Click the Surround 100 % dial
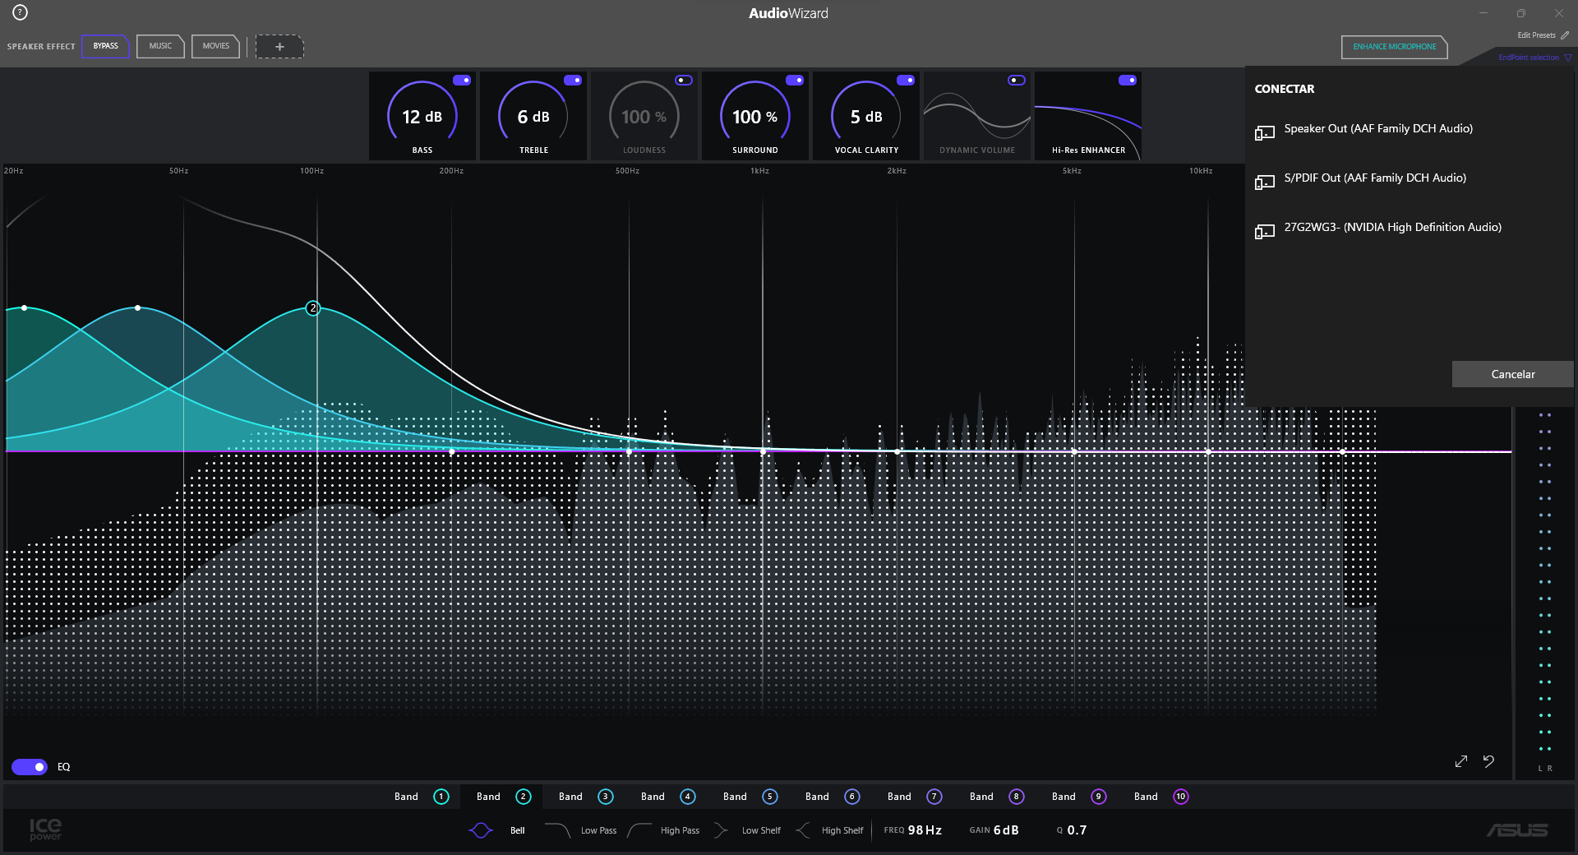Screen dimensions: 1578x855 coord(755,116)
